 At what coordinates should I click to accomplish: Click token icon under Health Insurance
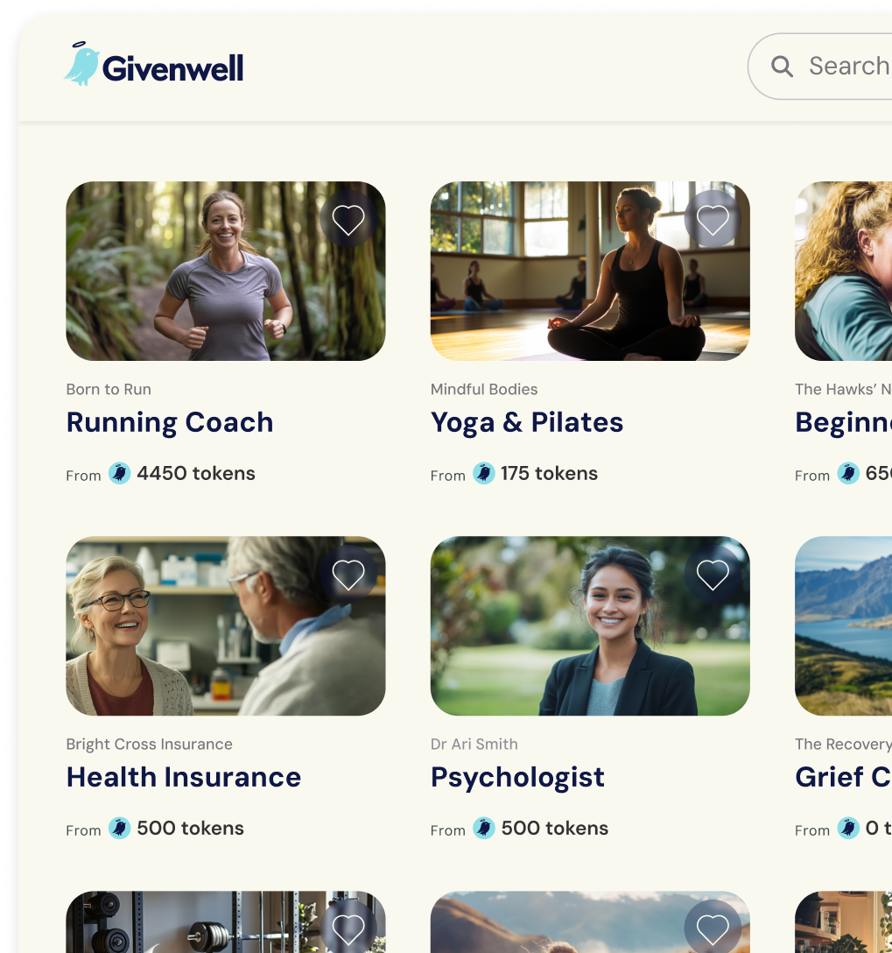(120, 828)
